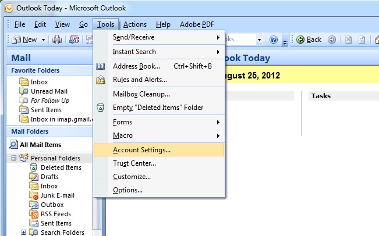Select the Search Folders item
379x236 pixels.
click(x=62, y=233)
